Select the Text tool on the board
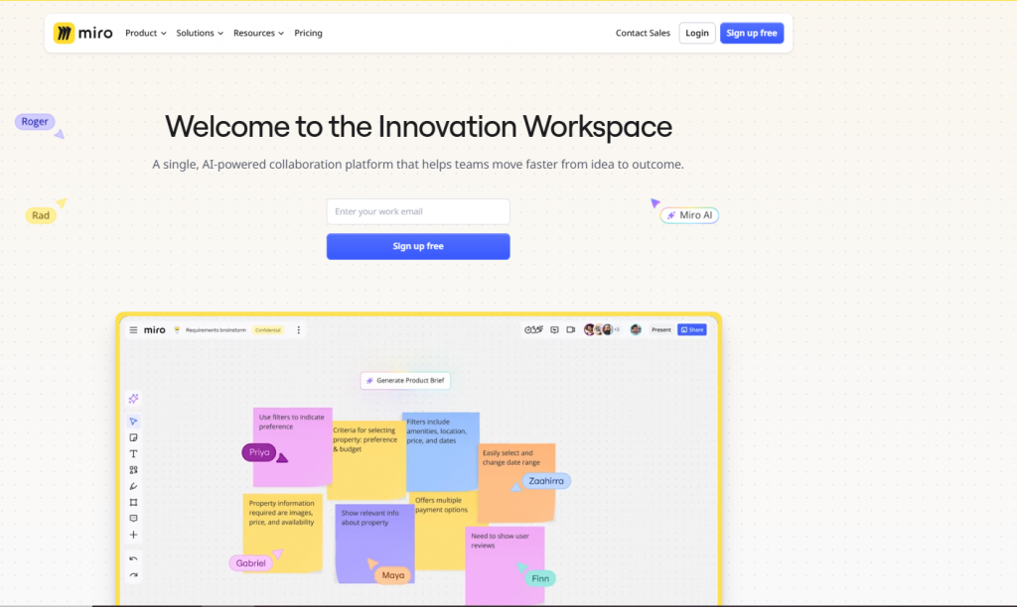The image size is (1017, 607). (133, 453)
